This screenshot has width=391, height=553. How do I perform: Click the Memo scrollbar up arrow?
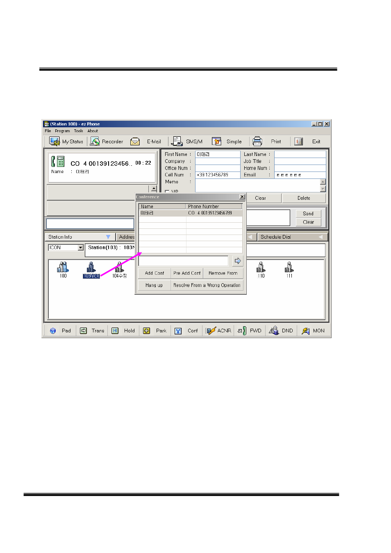(323, 182)
